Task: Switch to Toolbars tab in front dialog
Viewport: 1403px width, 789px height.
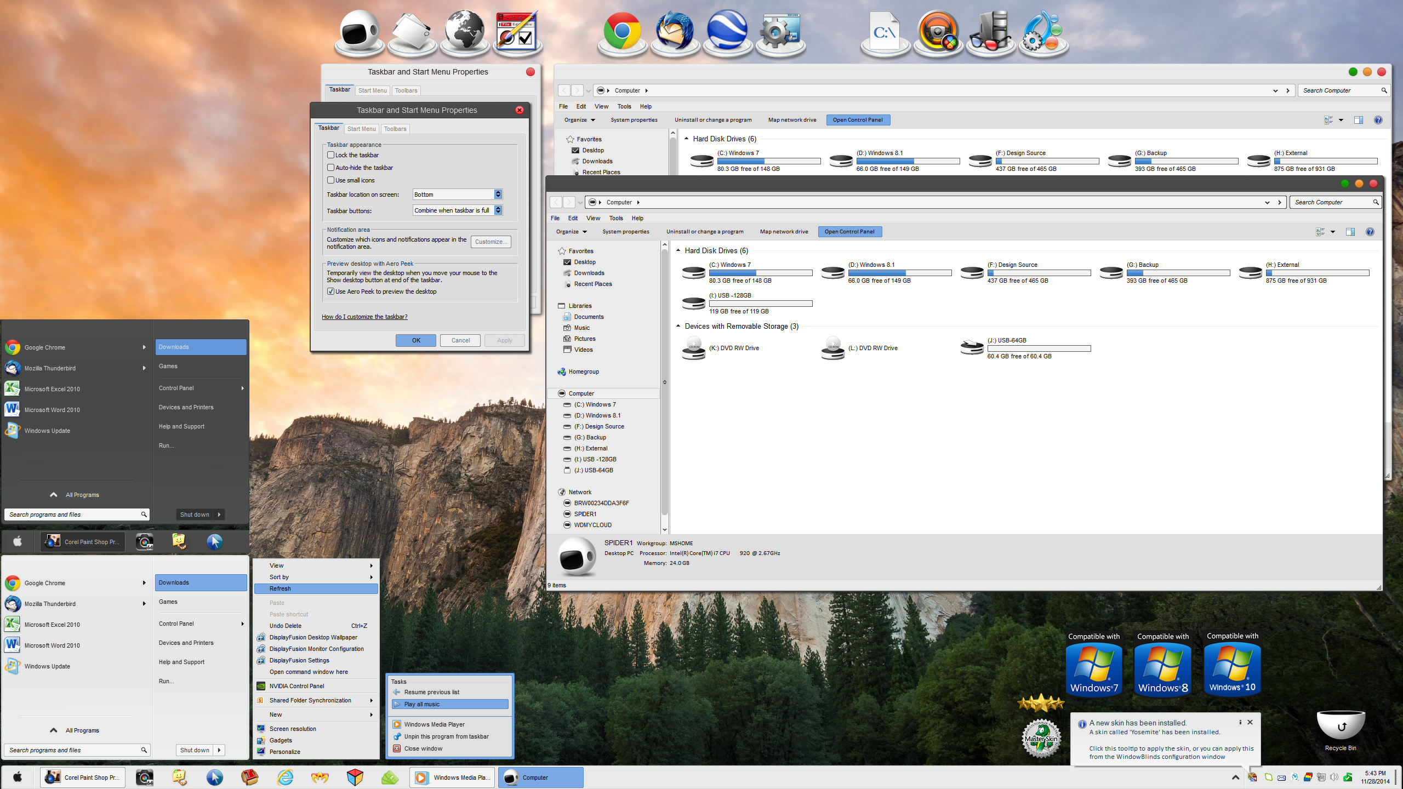Action: pos(395,129)
